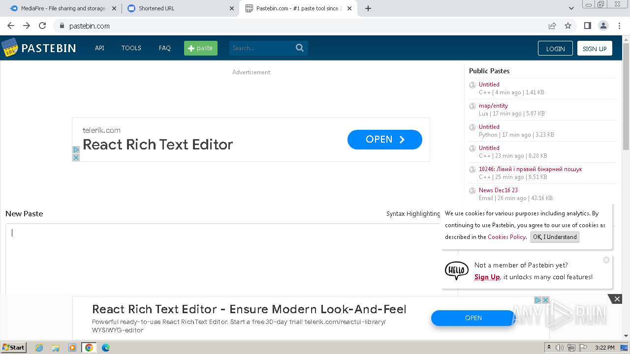Open the browser side panel icon

point(587,26)
